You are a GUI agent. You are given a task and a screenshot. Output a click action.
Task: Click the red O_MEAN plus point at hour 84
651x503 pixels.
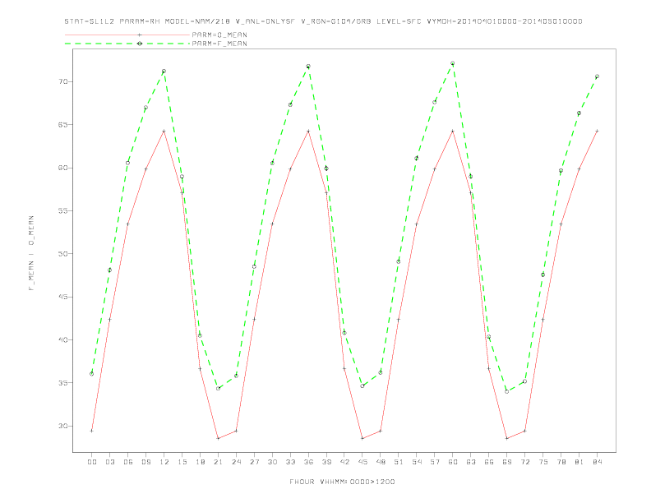pyautogui.click(x=598, y=132)
